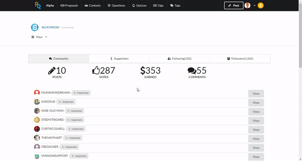Expand the account dropdown arrow
This screenshot has height=161, width=302.
click(x=254, y=6)
